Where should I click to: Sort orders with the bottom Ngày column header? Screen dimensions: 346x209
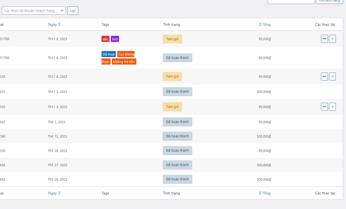52,193
